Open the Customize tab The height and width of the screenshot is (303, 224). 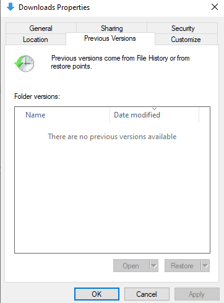click(186, 40)
